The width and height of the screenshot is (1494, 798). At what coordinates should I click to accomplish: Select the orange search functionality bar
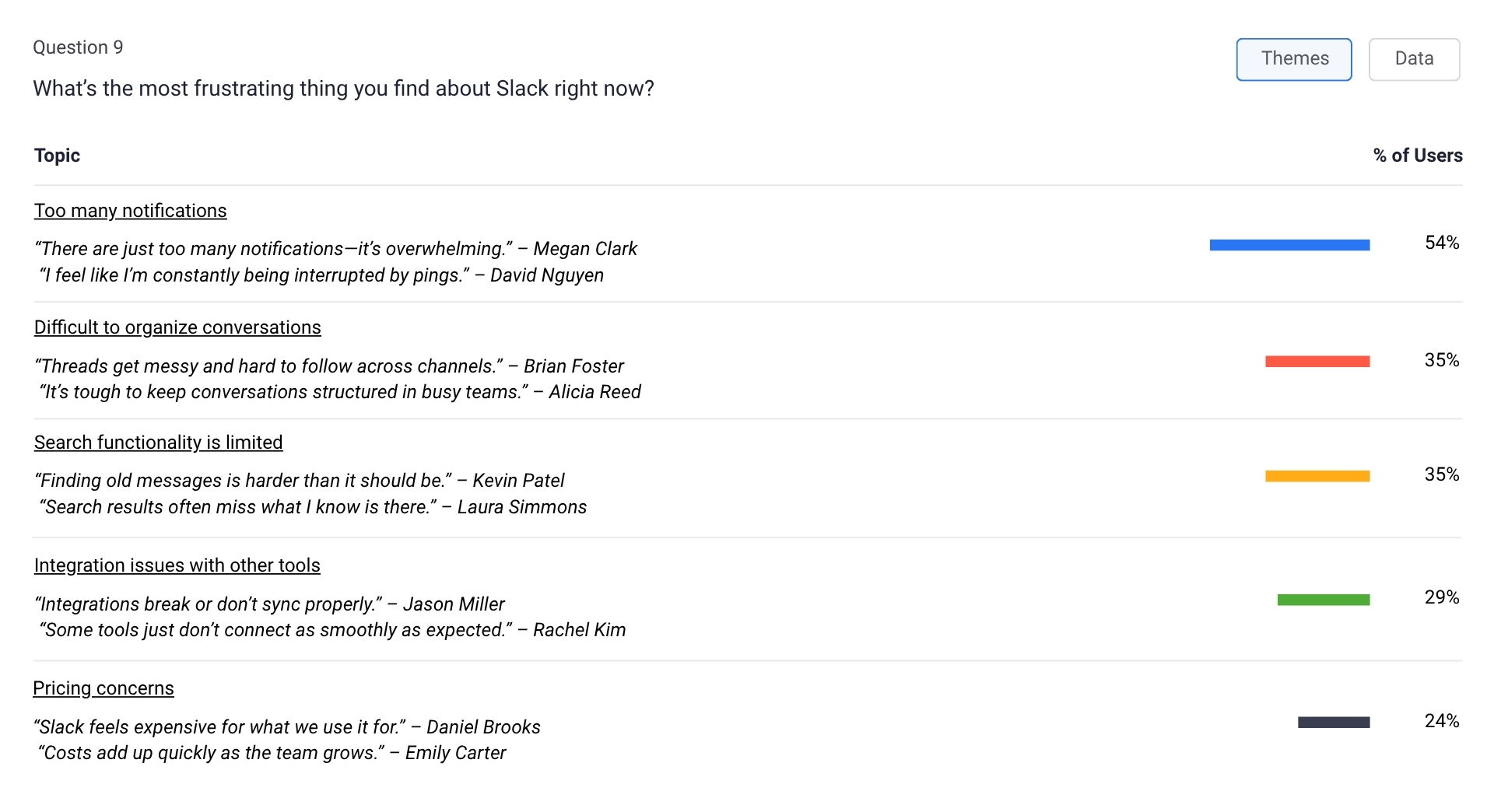click(1317, 476)
